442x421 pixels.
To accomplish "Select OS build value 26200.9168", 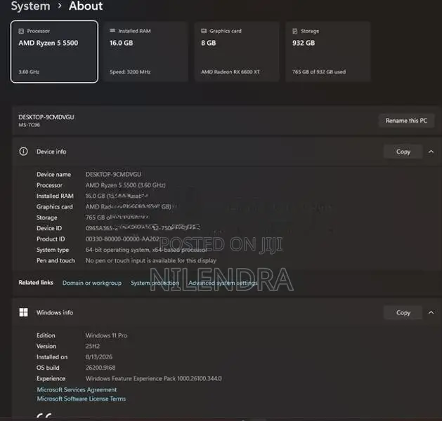I will [x=100, y=367].
